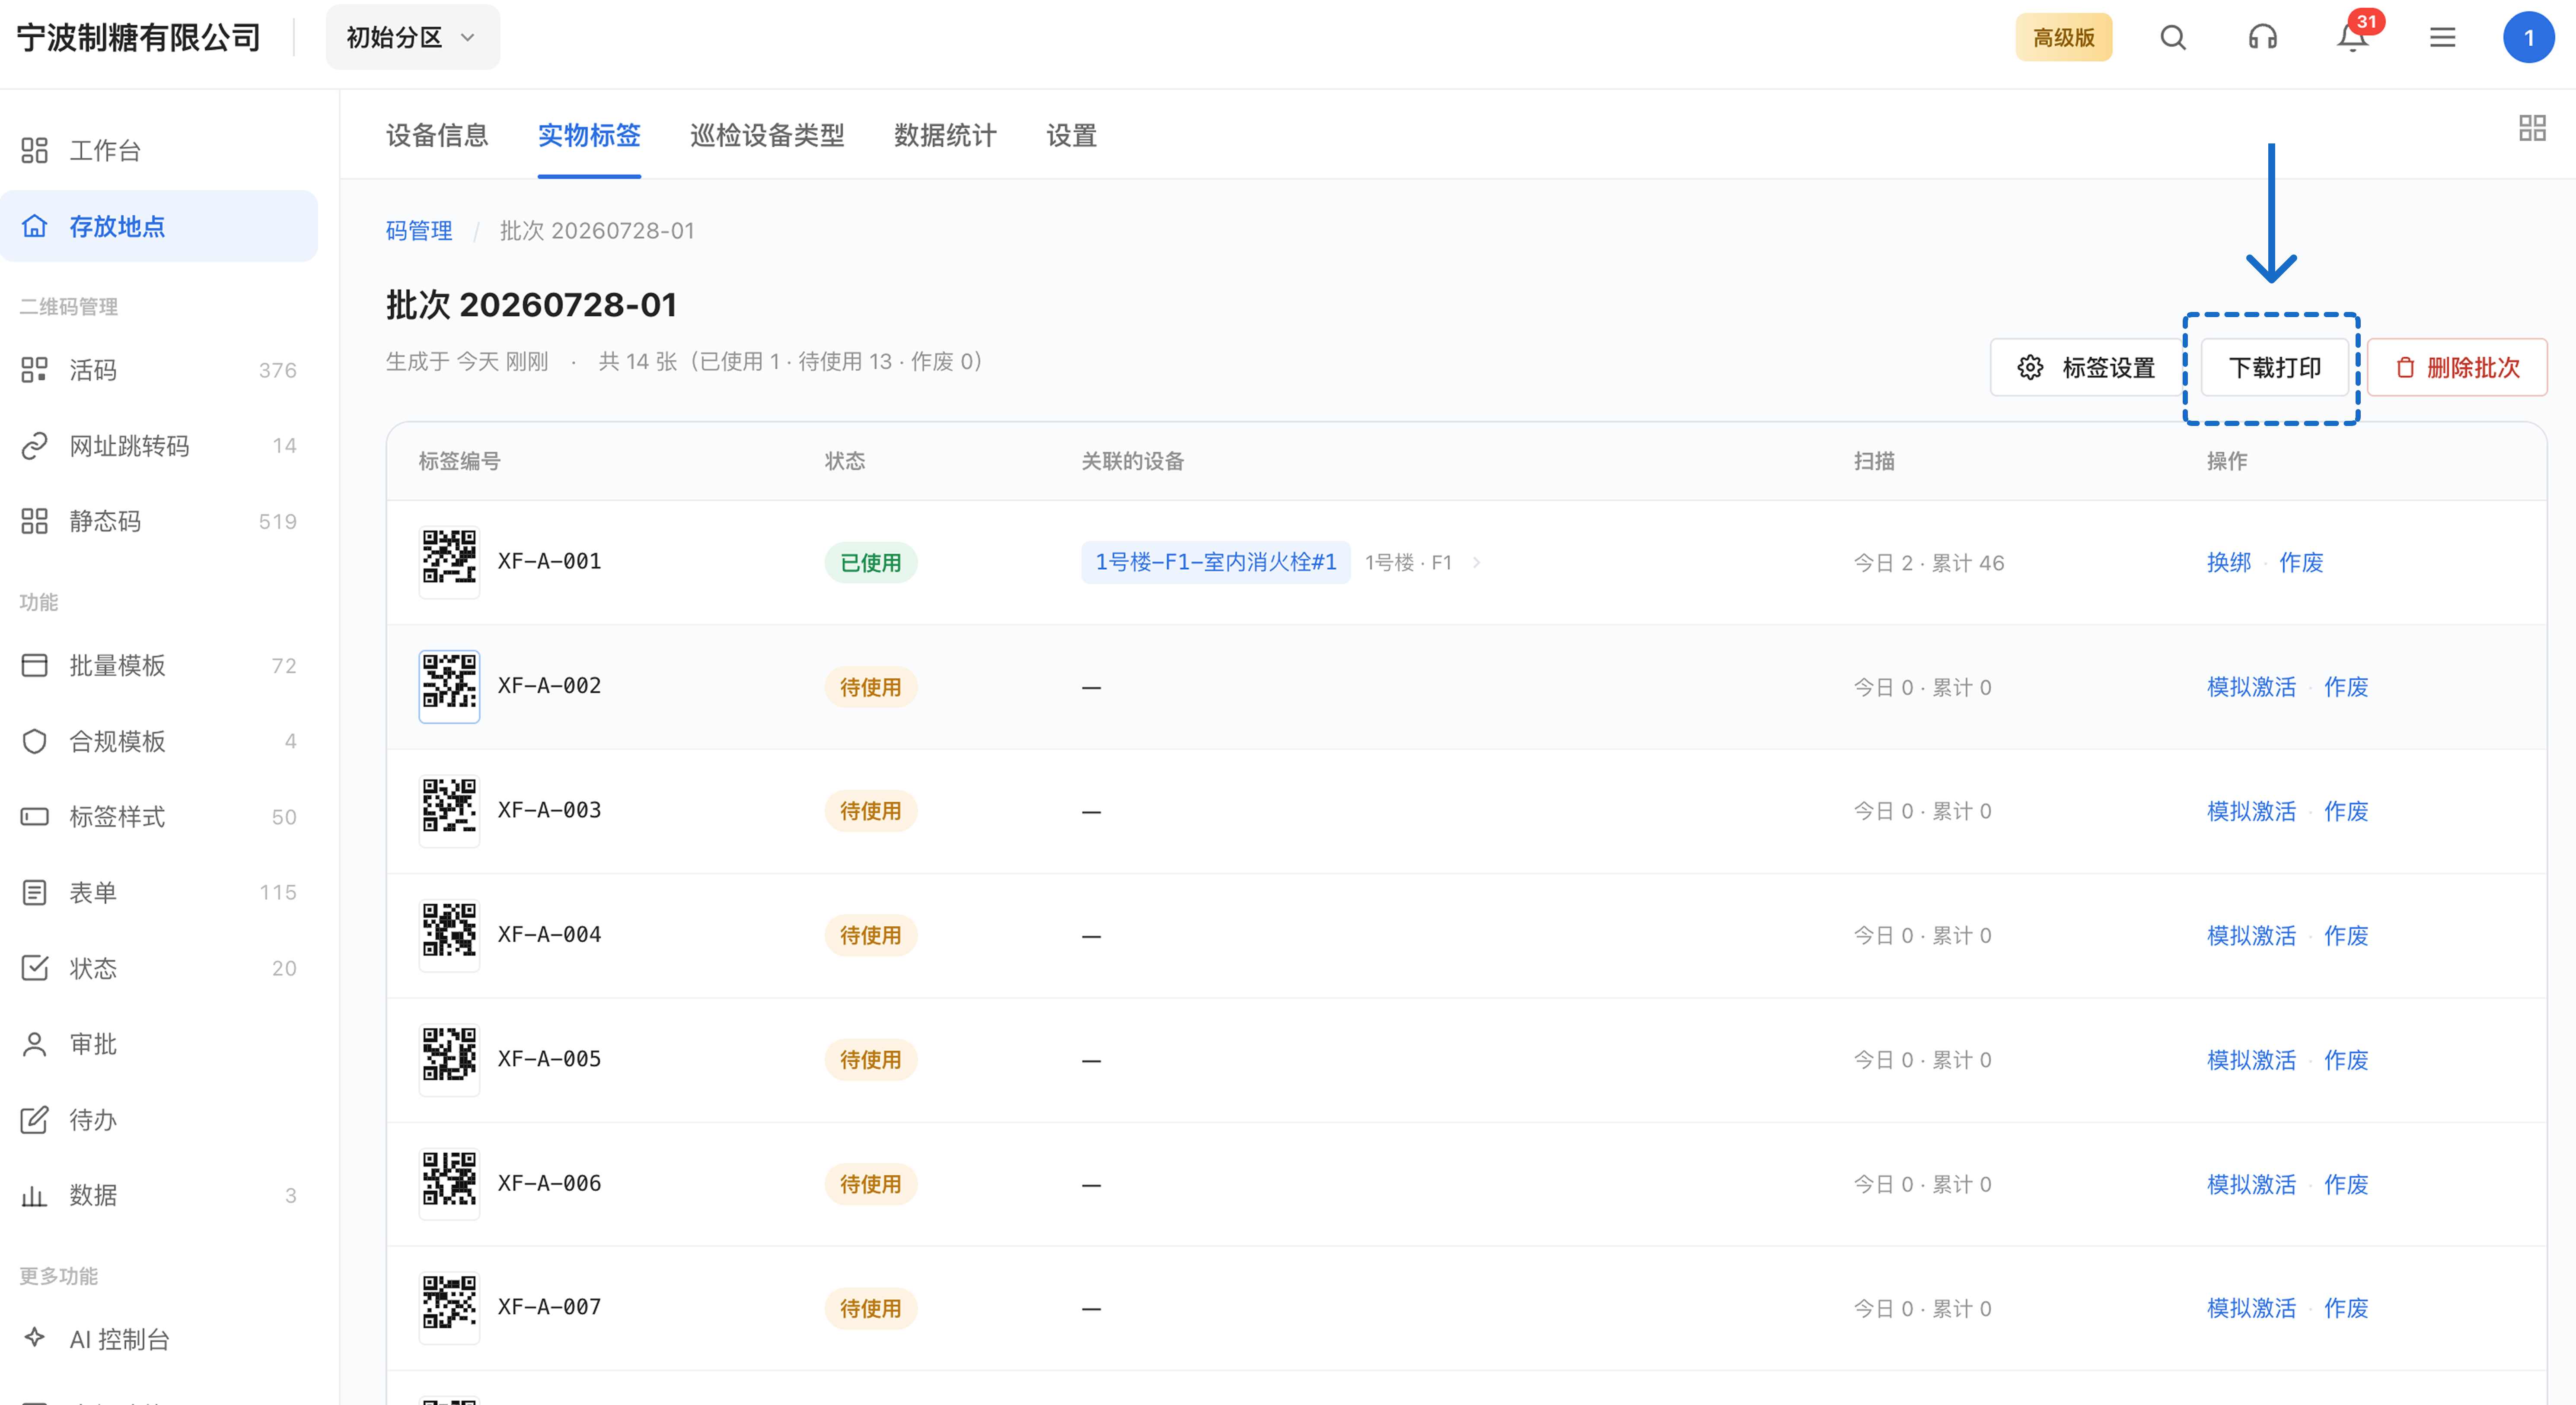This screenshot has width=2576, height=1405.
Task: Click 静态码 count 519 in sidebar
Action: click(277, 521)
